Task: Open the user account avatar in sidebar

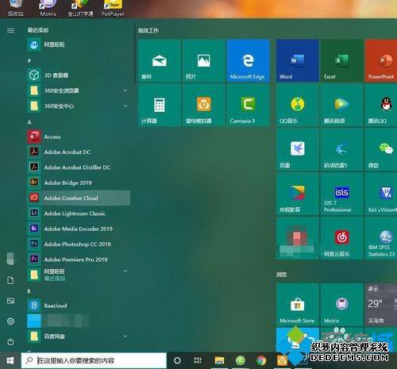Action: coord(10,259)
